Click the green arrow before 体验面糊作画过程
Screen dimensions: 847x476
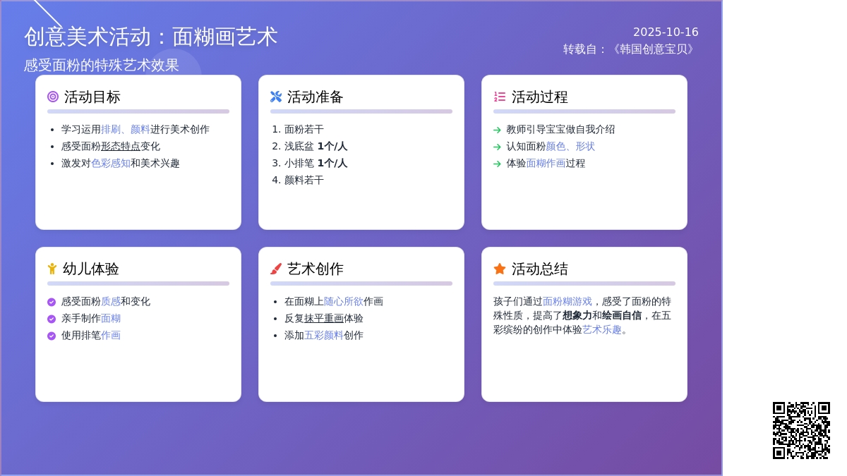click(497, 164)
